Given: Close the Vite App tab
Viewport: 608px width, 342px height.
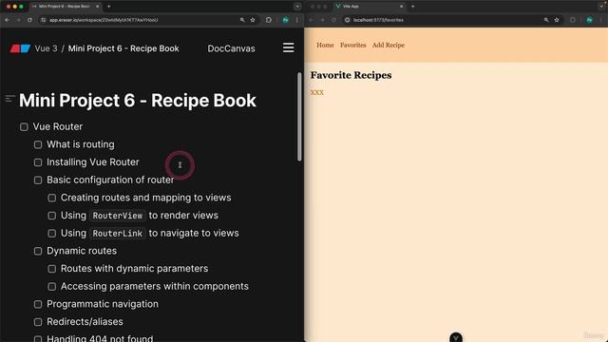Looking at the screenshot, I should pyautogui.click(x=401, y=7).
